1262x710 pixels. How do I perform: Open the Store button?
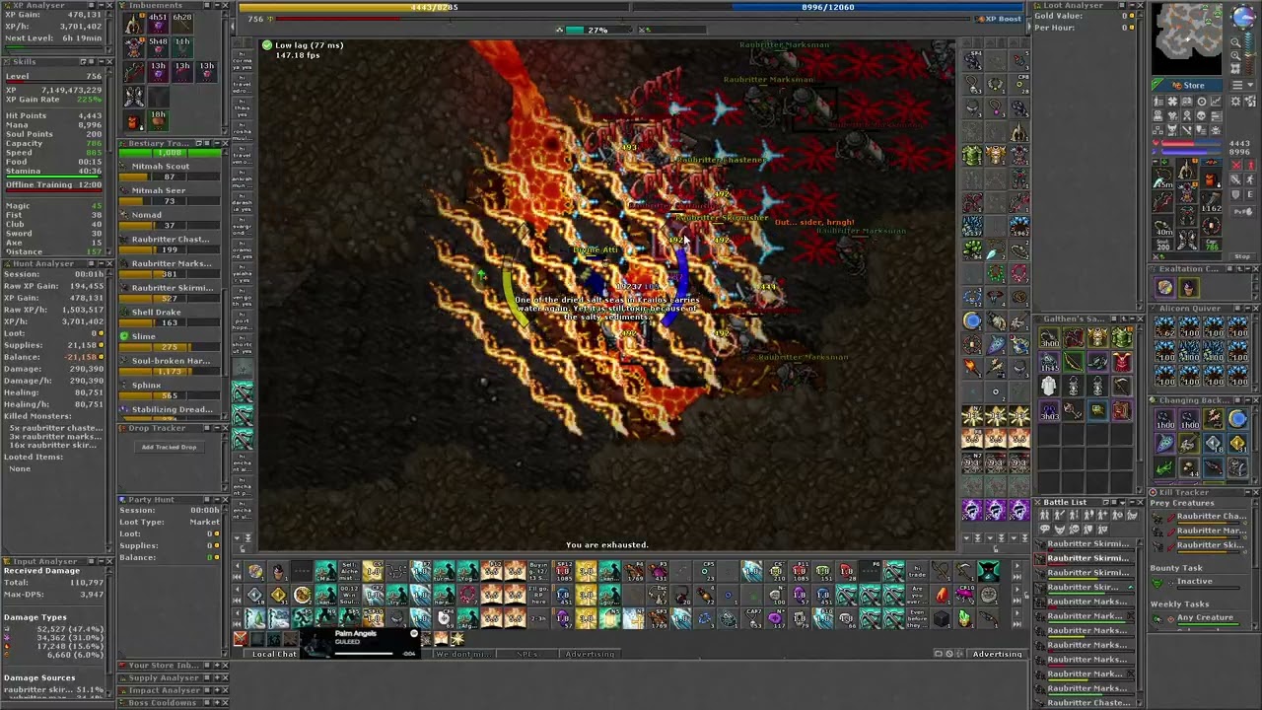click(x=1188, y=85)
